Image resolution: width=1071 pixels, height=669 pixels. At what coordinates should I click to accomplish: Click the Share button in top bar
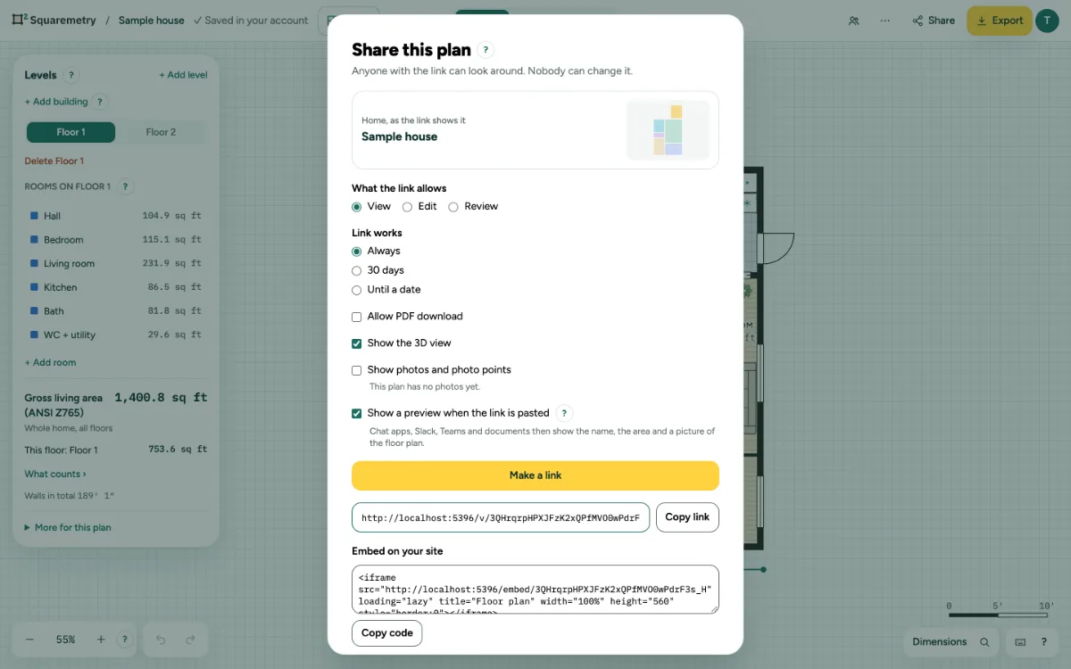[934, 21]
